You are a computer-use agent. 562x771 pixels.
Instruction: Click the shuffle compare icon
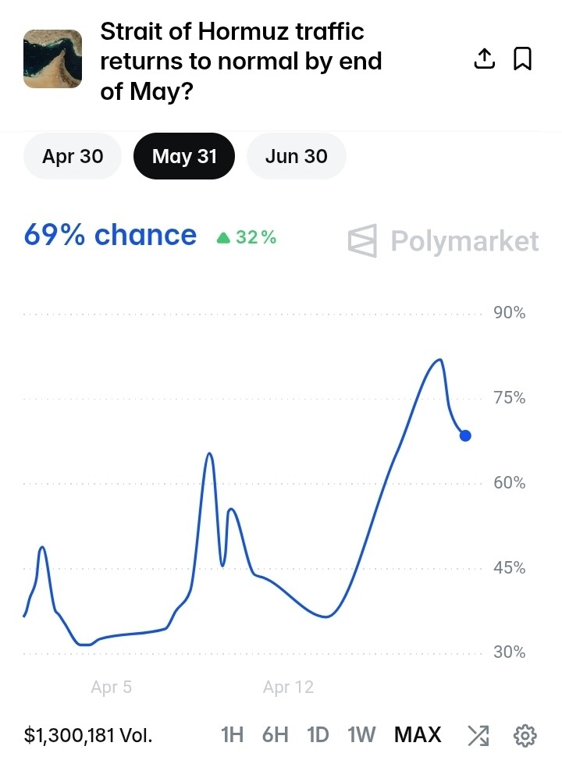(478, 735)
